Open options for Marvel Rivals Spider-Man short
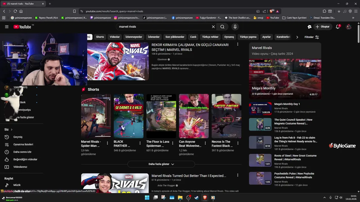The height and width of the screenshot is (202, 360). (x=107, y=143)
